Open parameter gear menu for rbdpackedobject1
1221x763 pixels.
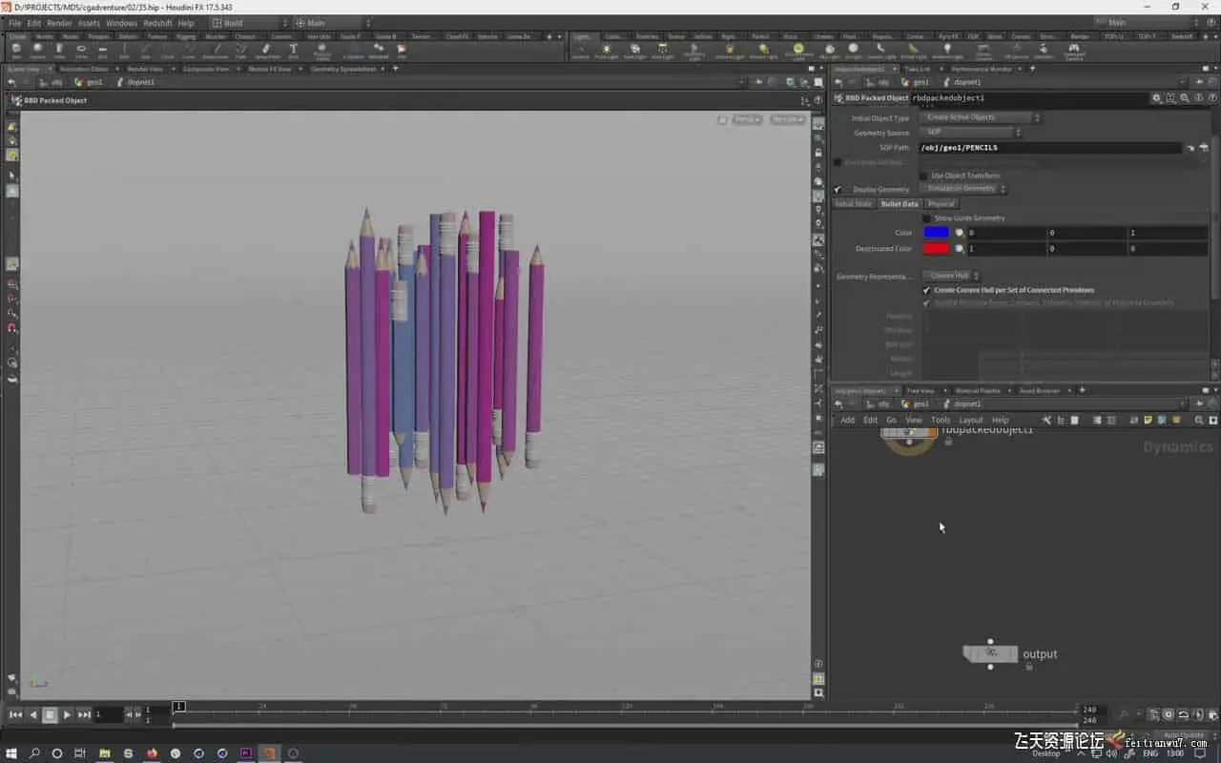(x=1156, y=98)
